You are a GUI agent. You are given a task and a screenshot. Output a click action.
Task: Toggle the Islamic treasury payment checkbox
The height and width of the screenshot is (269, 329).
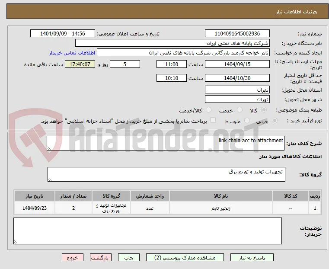coord(213,120)
